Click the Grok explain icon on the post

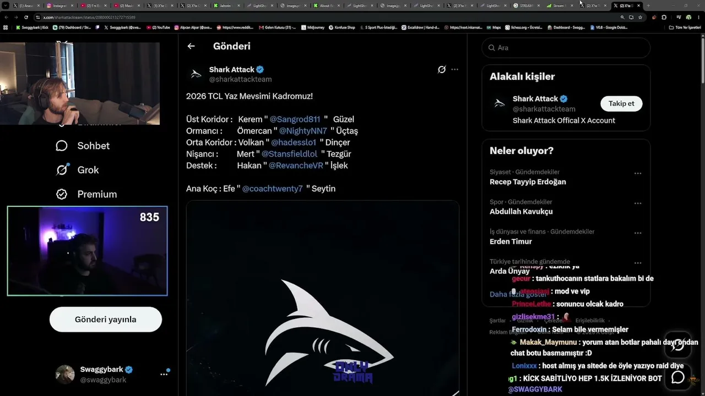coord(441,70)
